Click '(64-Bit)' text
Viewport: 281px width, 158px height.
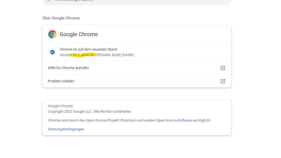[128, 55]
